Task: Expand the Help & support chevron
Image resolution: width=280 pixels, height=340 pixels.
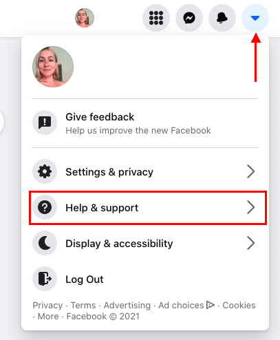Action: (250, 207)
